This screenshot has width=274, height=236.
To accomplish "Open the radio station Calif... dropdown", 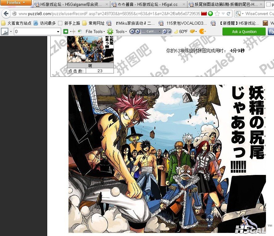I will point(152,31).
